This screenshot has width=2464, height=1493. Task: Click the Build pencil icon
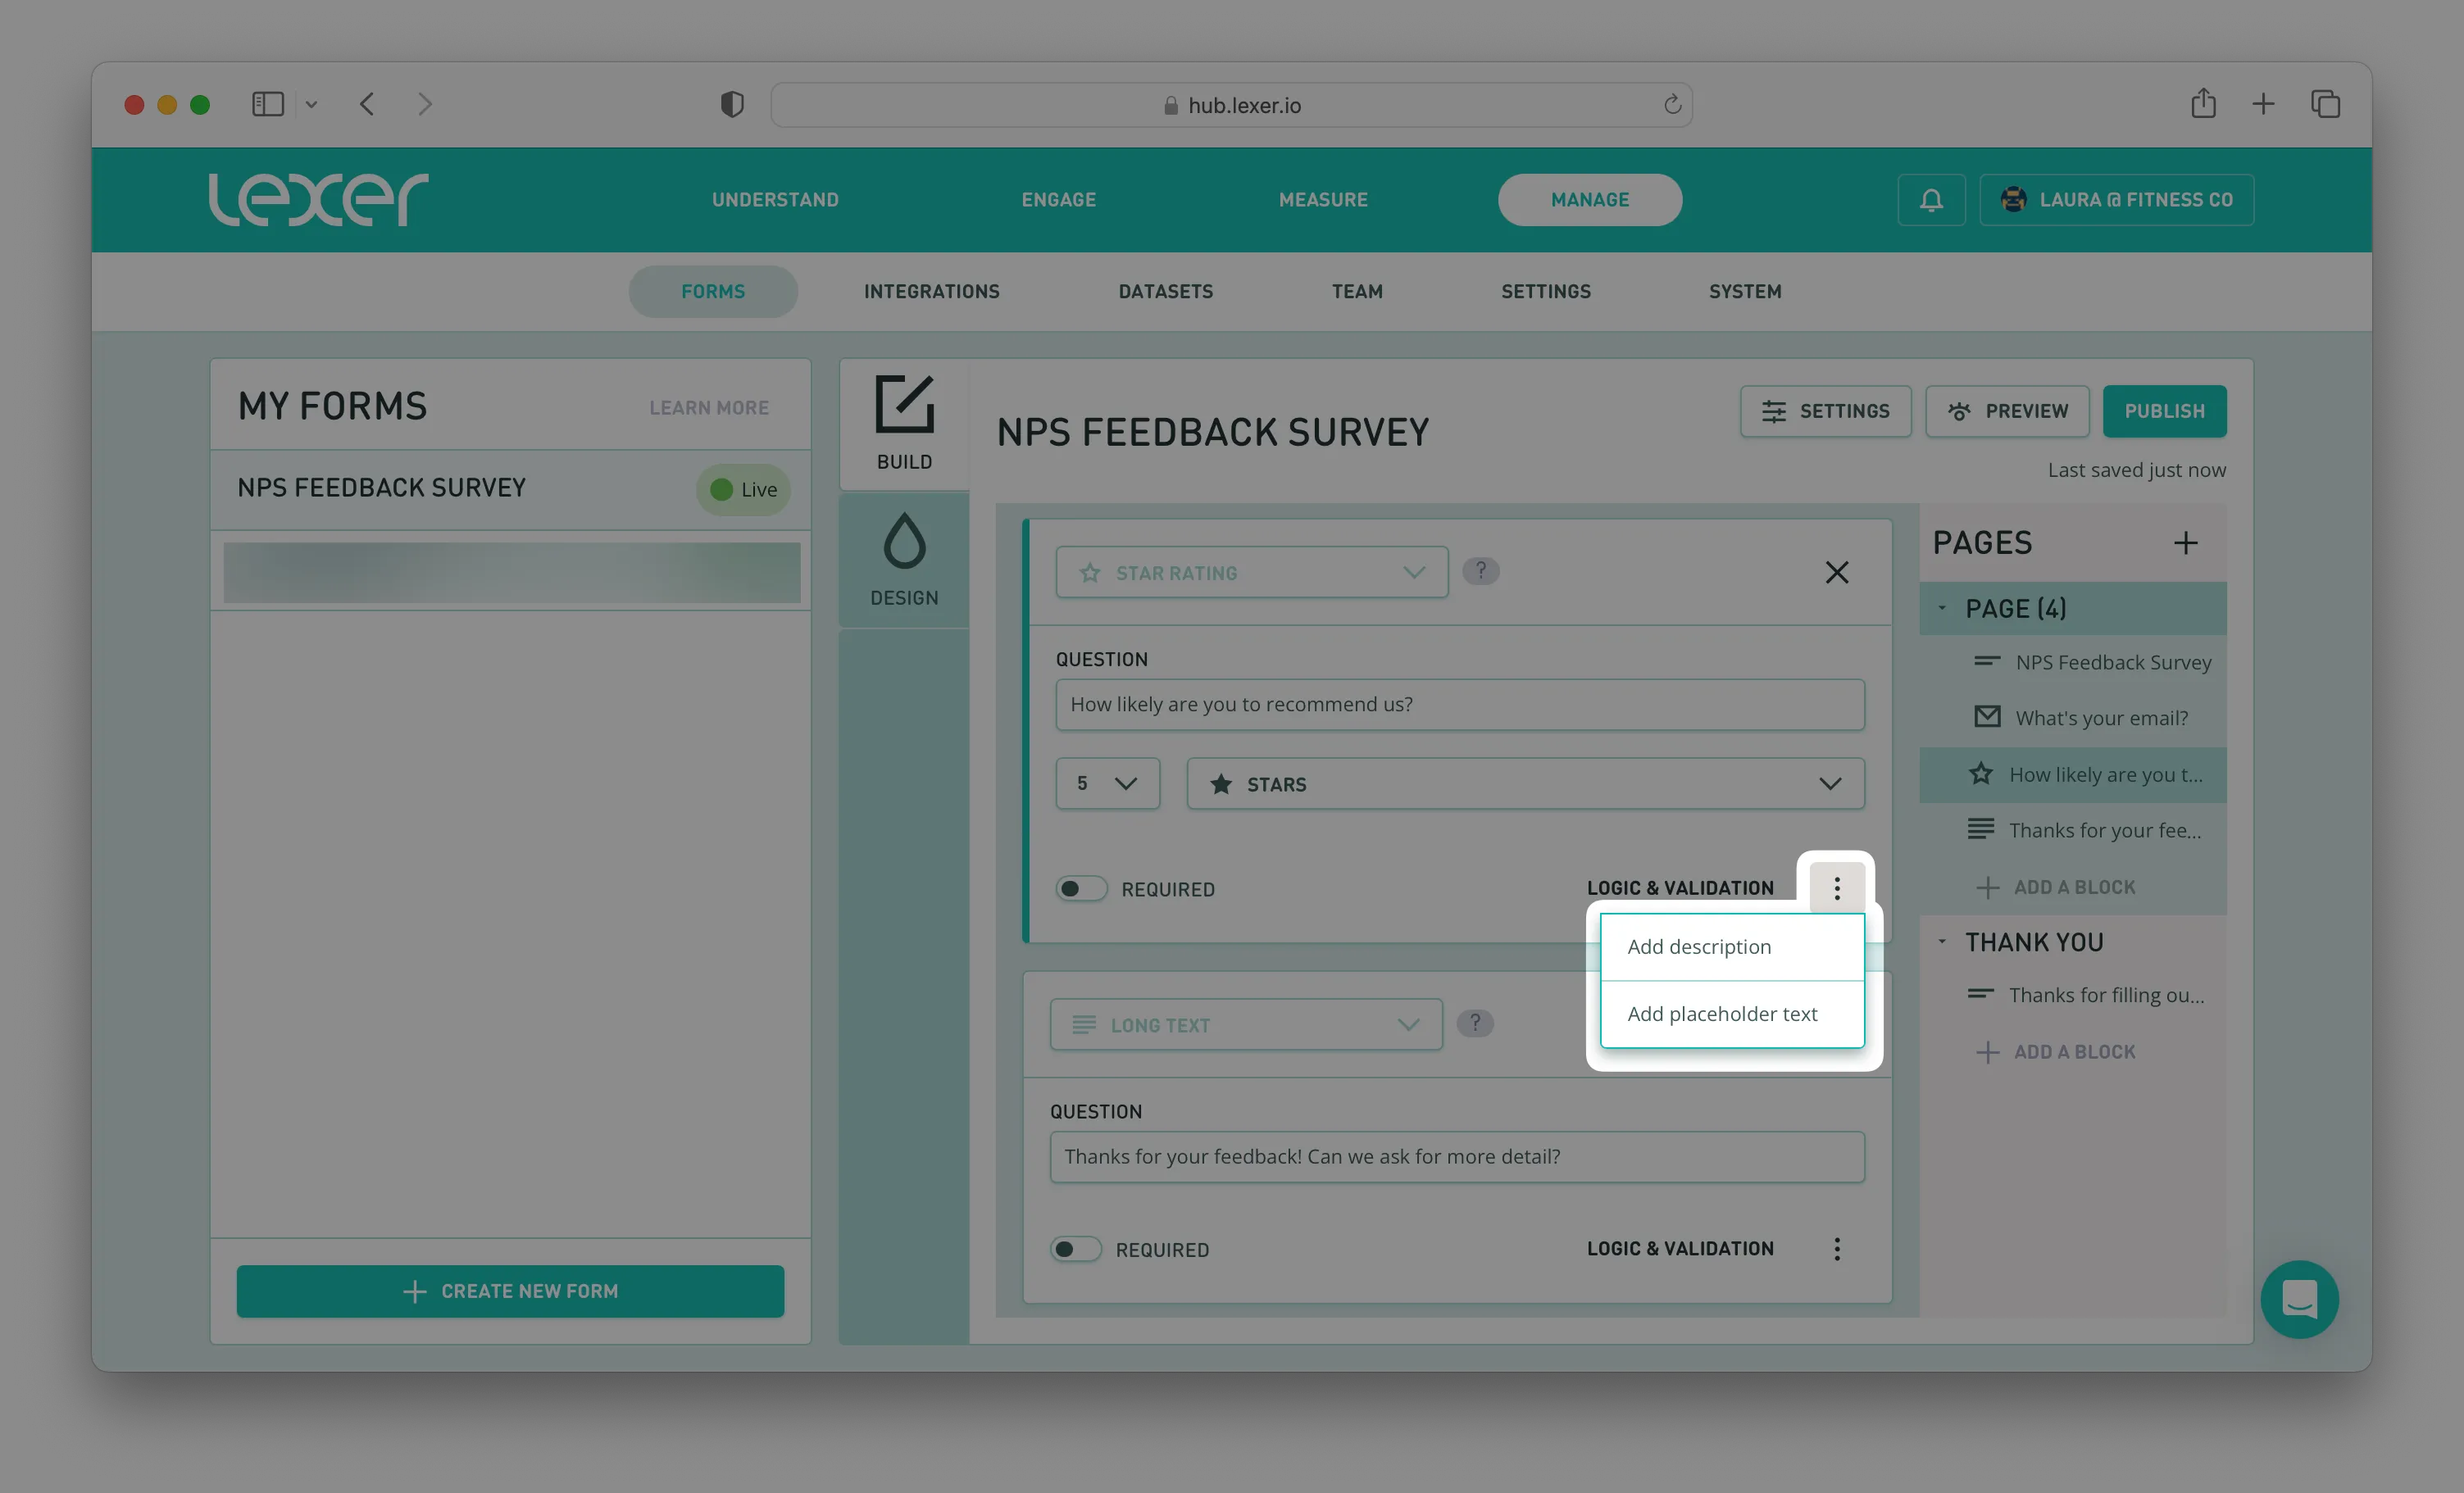(x=904, y=405)
